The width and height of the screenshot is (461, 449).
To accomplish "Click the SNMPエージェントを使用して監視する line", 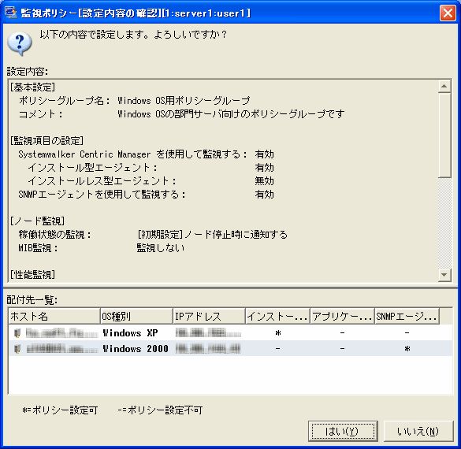I will [x=102, y=195].
